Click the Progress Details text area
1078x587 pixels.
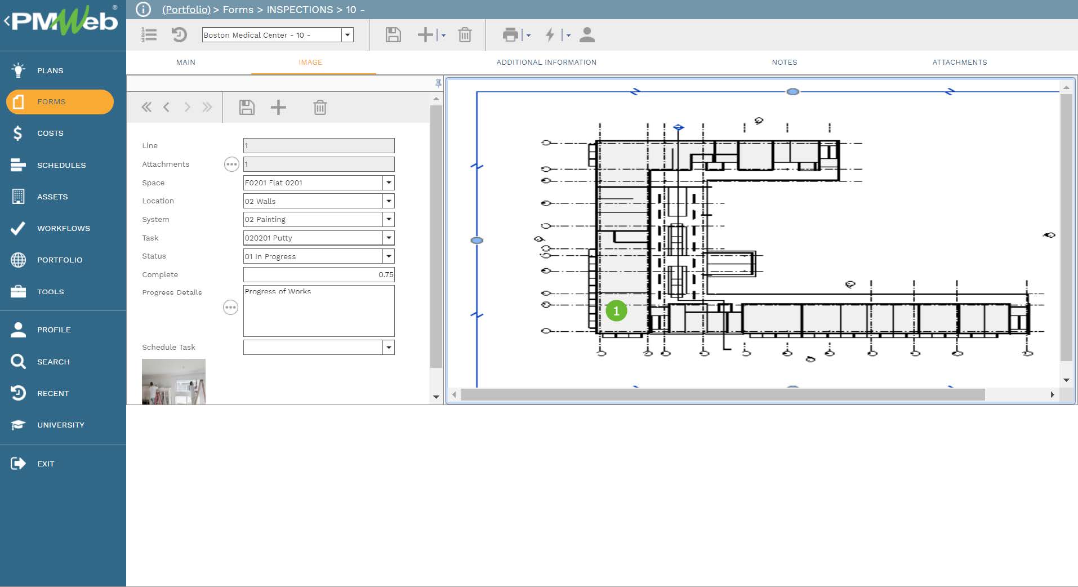pos(319,311)
